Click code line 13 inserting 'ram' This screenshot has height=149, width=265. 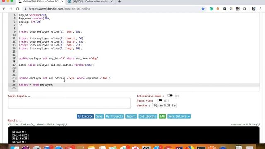coord(50,45)
